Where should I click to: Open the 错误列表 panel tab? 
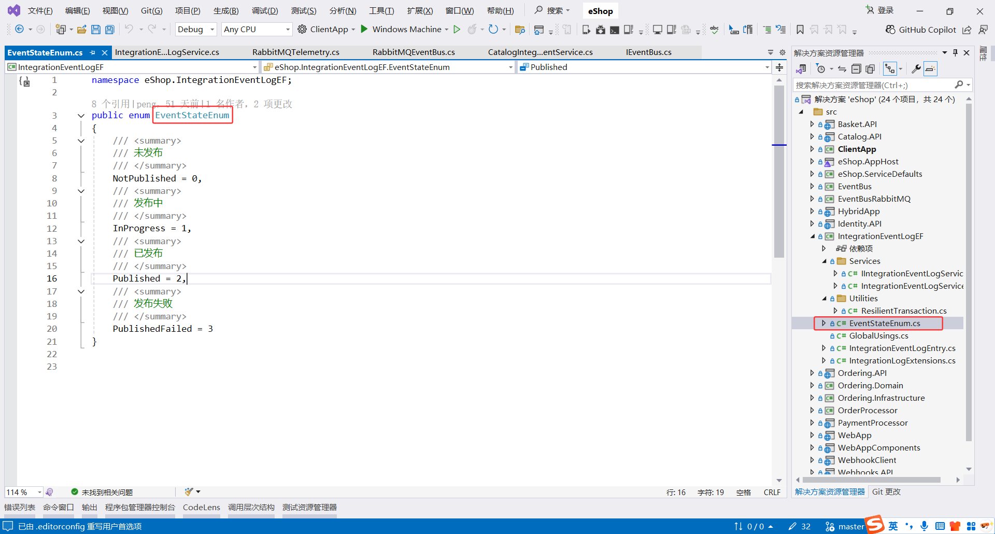point(20,508)
